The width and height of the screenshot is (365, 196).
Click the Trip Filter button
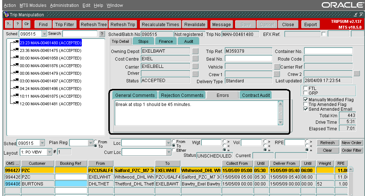pos(64,24)
